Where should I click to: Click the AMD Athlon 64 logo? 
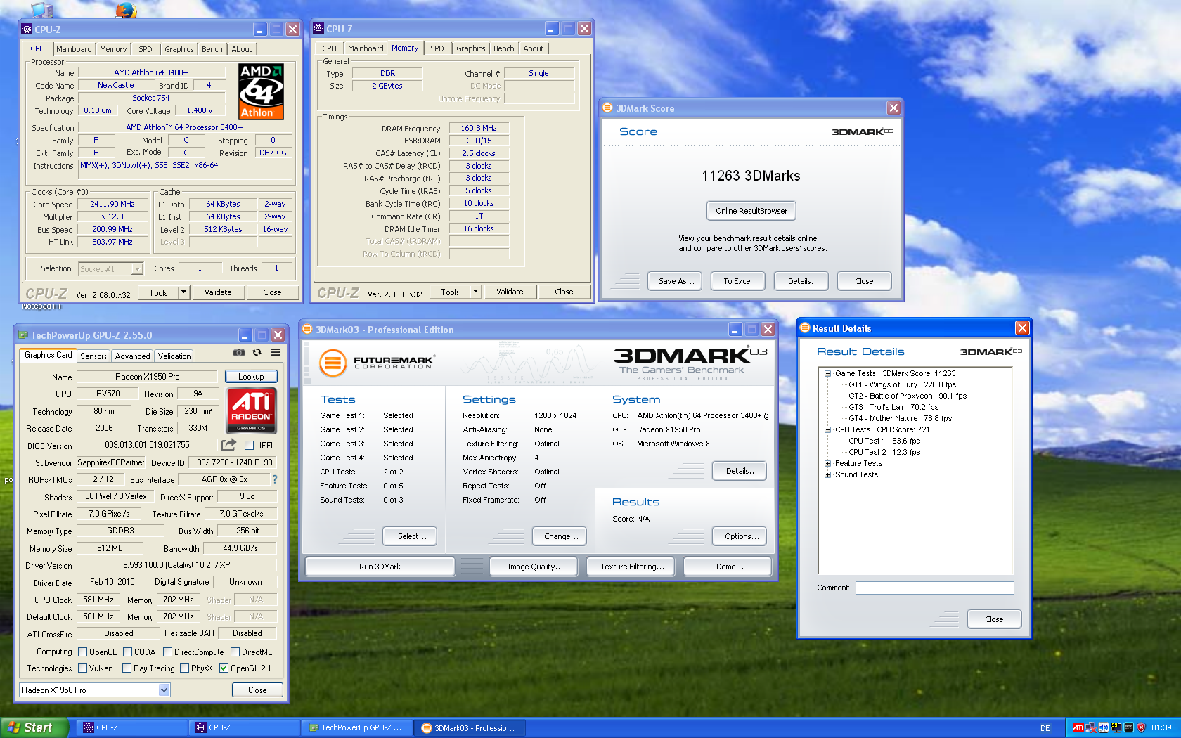261,91
